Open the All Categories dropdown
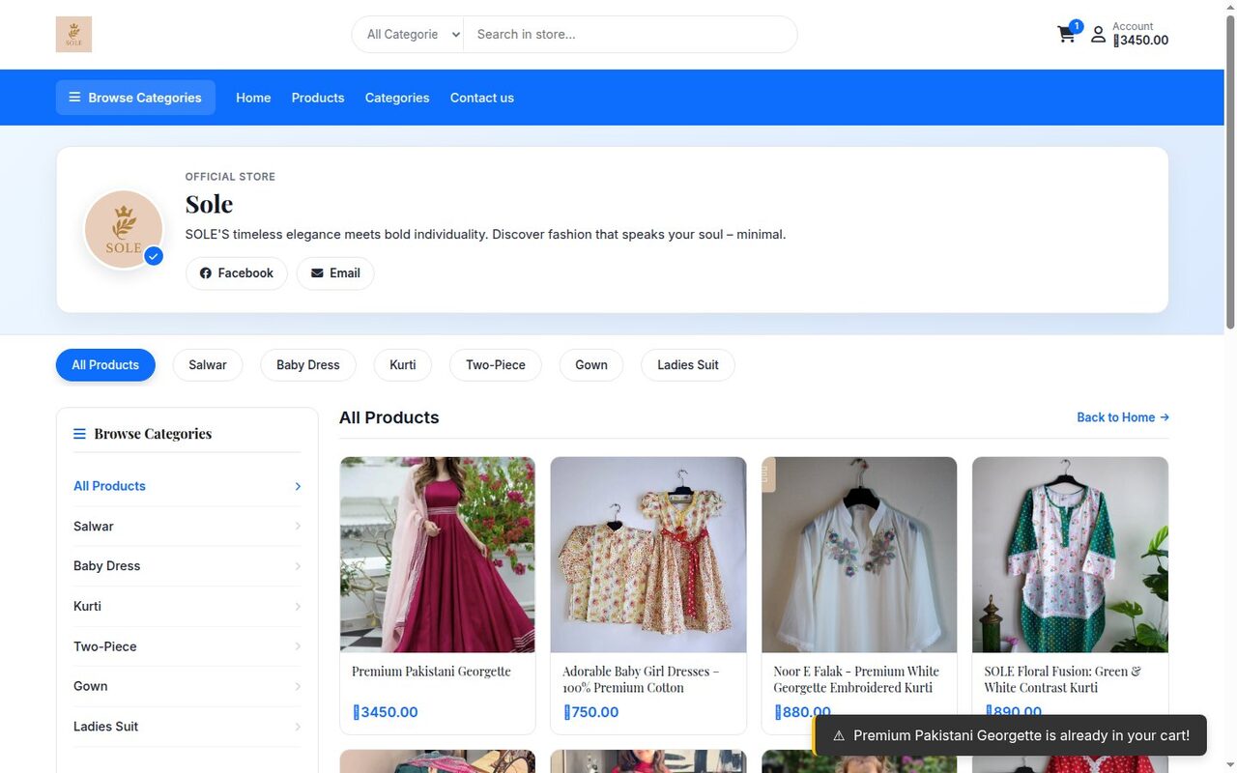The image size is (1237, 773). pos(408,34)
